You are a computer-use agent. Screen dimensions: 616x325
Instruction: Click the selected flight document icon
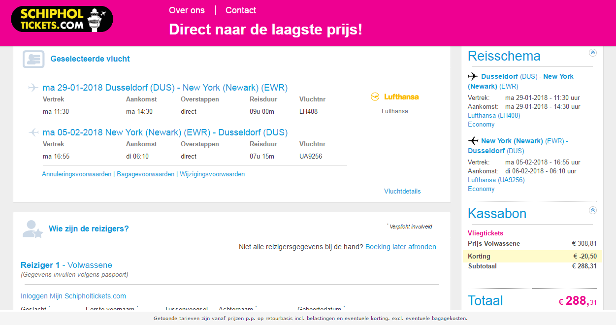click(x=33, y=59)
